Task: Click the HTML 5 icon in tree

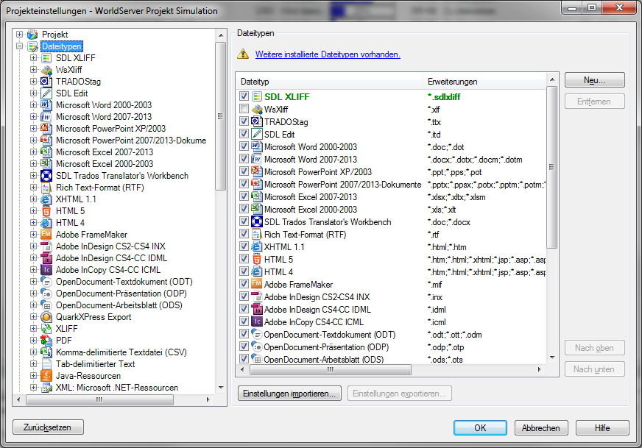Action: click(x=46, y=211)
